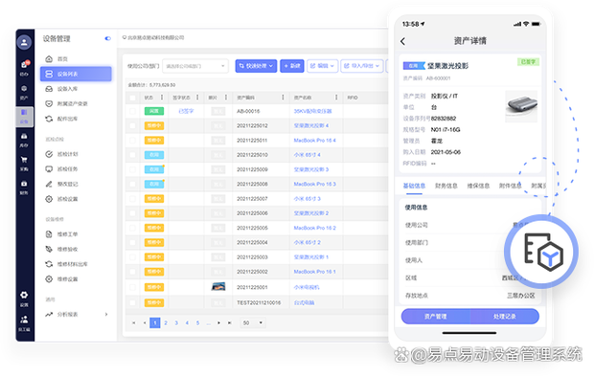Go to page 2 in pagination
This screenshot has height=376, width=594.
(x=166, y=322)
